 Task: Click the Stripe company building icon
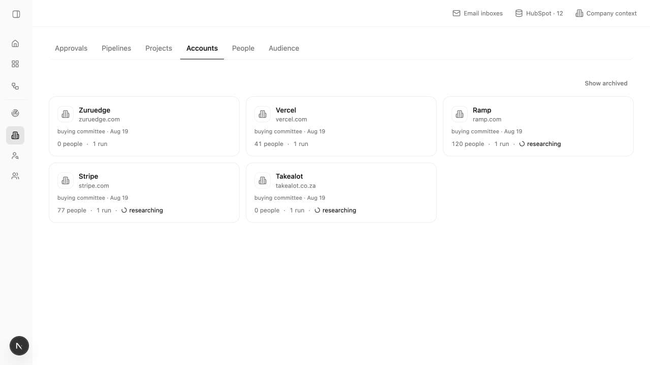pos(66,180)
